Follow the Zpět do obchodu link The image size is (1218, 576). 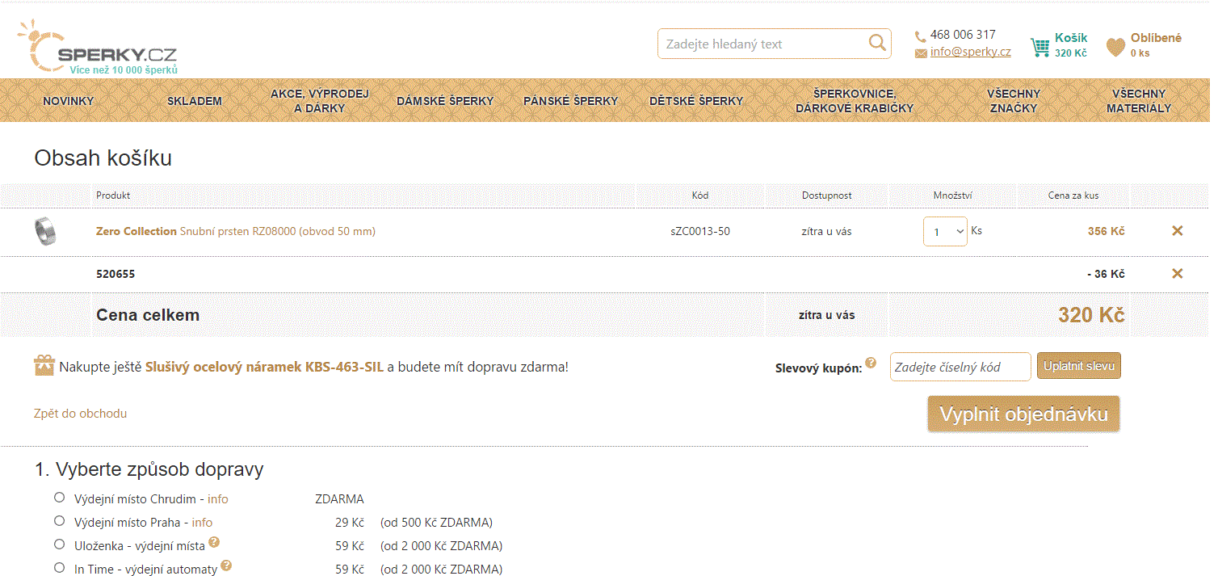(80, 414)
